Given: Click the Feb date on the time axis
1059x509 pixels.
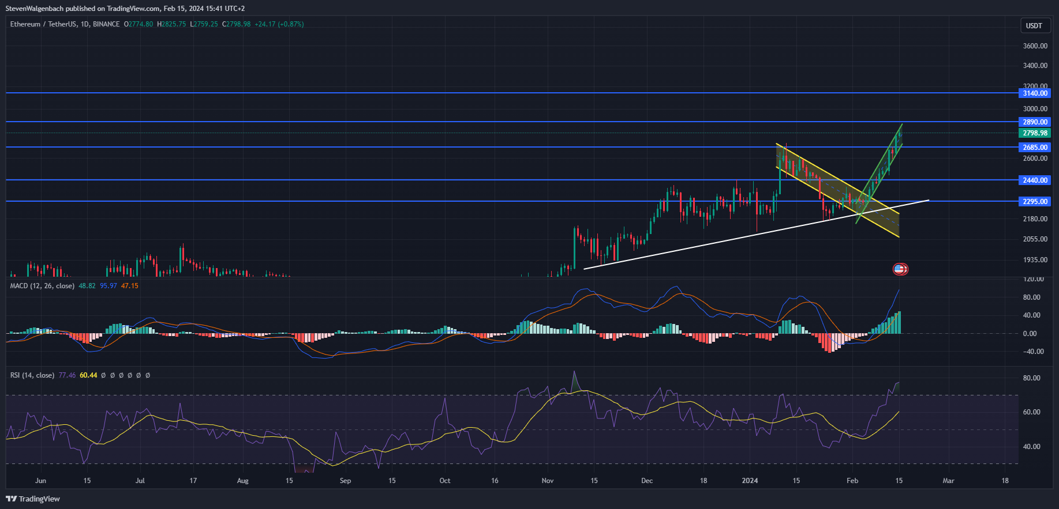Looking at the screenshot, I should 852,481.
